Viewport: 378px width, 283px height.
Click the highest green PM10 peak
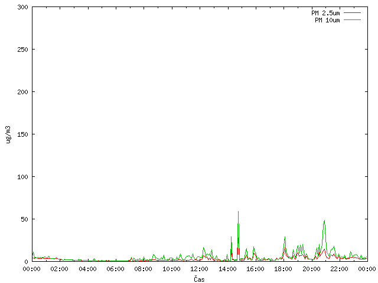(238, 212)
